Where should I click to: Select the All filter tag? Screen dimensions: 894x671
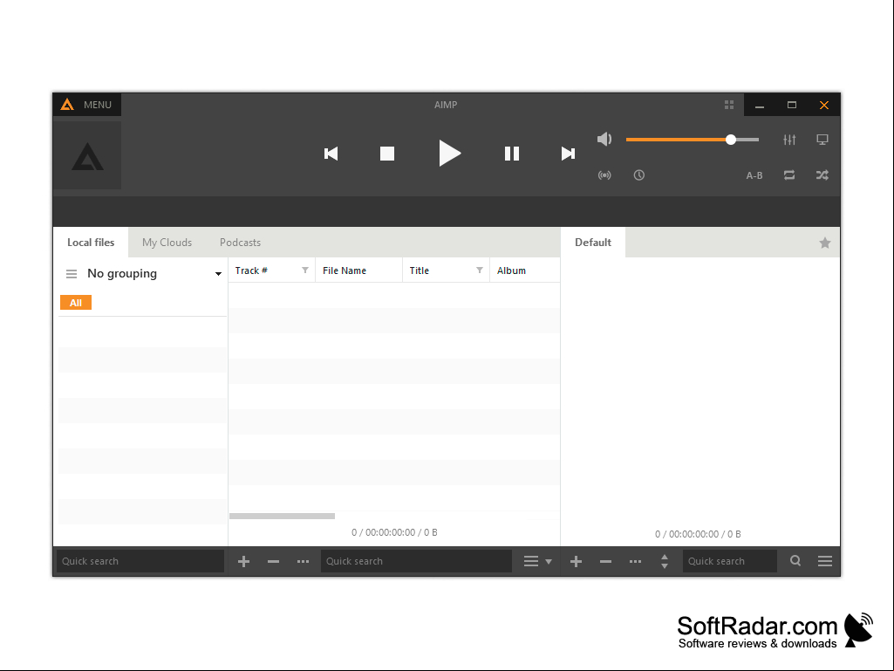click(76, 303)
